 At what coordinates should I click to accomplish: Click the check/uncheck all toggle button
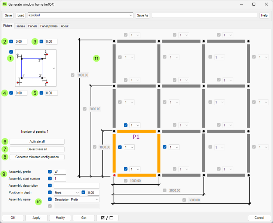click(x=107, y=218)
